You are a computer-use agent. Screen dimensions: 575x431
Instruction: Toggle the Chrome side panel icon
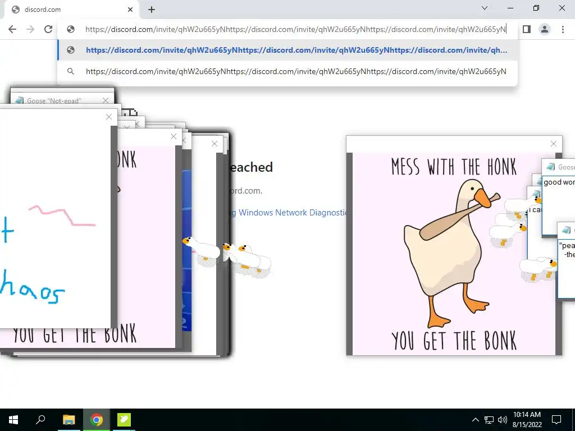coord(527,29)
